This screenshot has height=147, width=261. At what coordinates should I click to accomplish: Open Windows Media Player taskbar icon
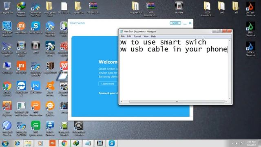[40, 143]
